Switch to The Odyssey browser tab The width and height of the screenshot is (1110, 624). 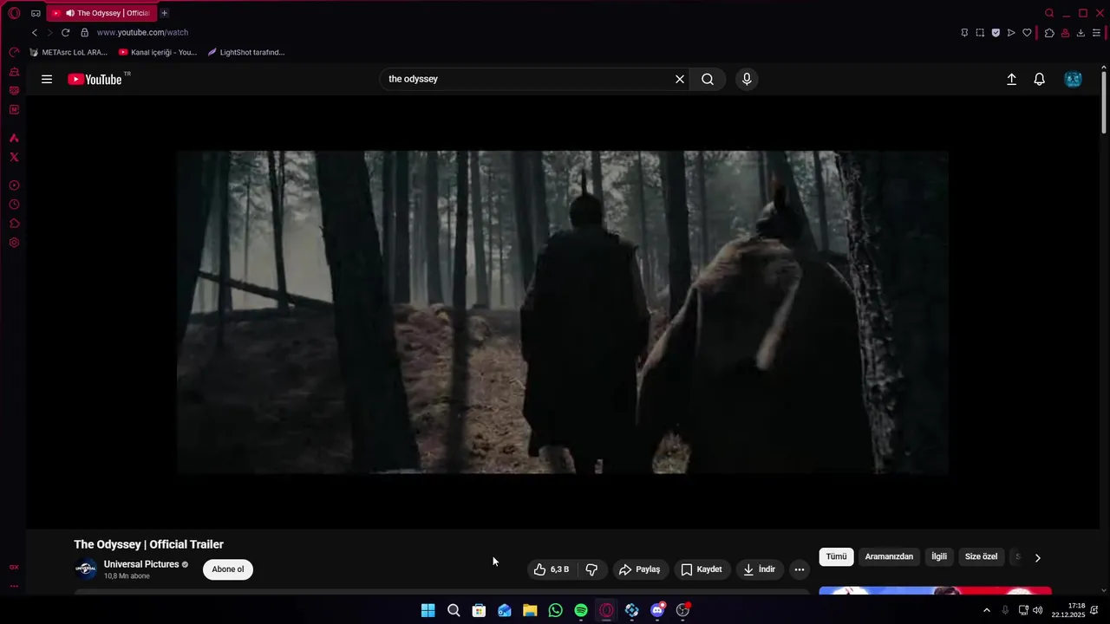coord(102,13)
